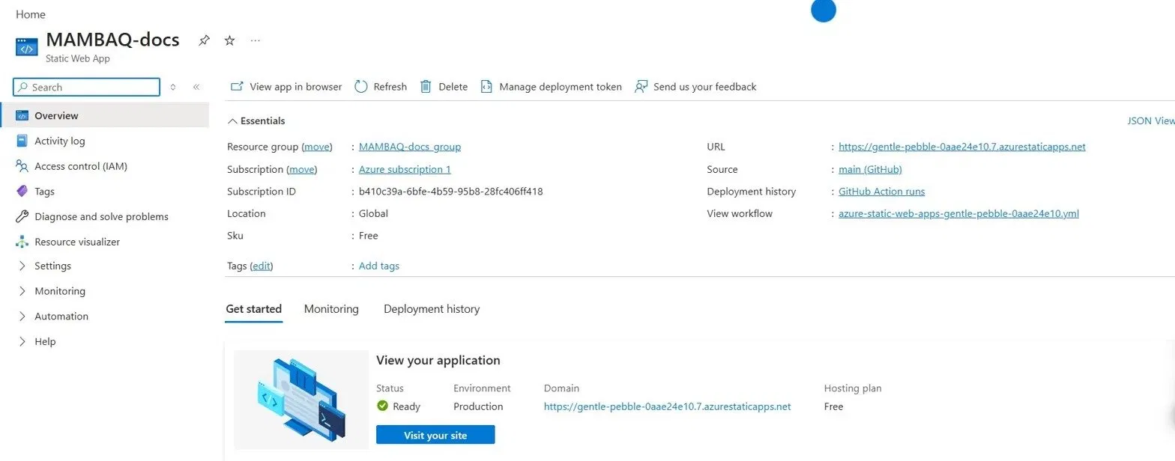
Task: Click the Refresh circular arrow icon
Action: pos(361,87)
